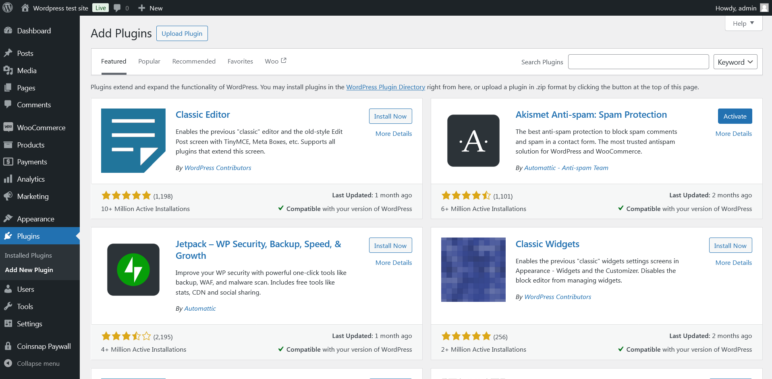Switch to the Popular plugins tab

pyautogui.click(x=149, y=61)
